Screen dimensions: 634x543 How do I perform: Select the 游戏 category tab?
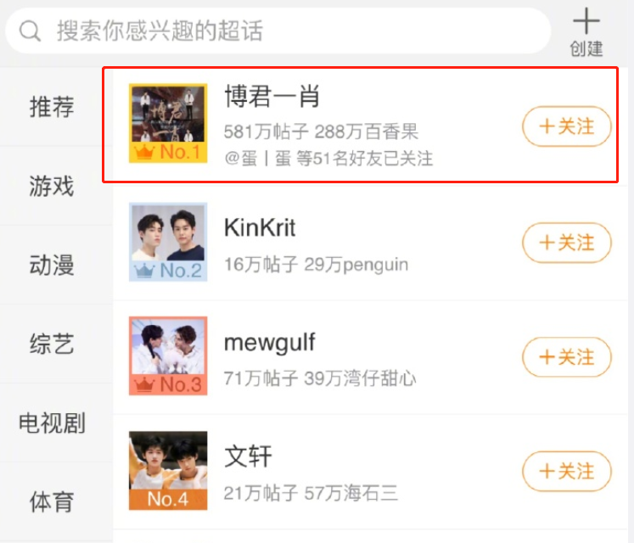click(52, 186)
